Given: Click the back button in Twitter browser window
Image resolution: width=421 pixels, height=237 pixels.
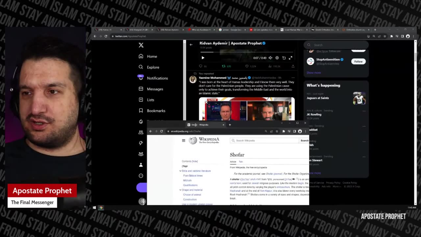Looking at the screenshot, I should [95, 36].
